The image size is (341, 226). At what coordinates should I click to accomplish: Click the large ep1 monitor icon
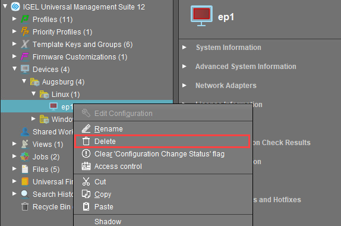(201, 16)
